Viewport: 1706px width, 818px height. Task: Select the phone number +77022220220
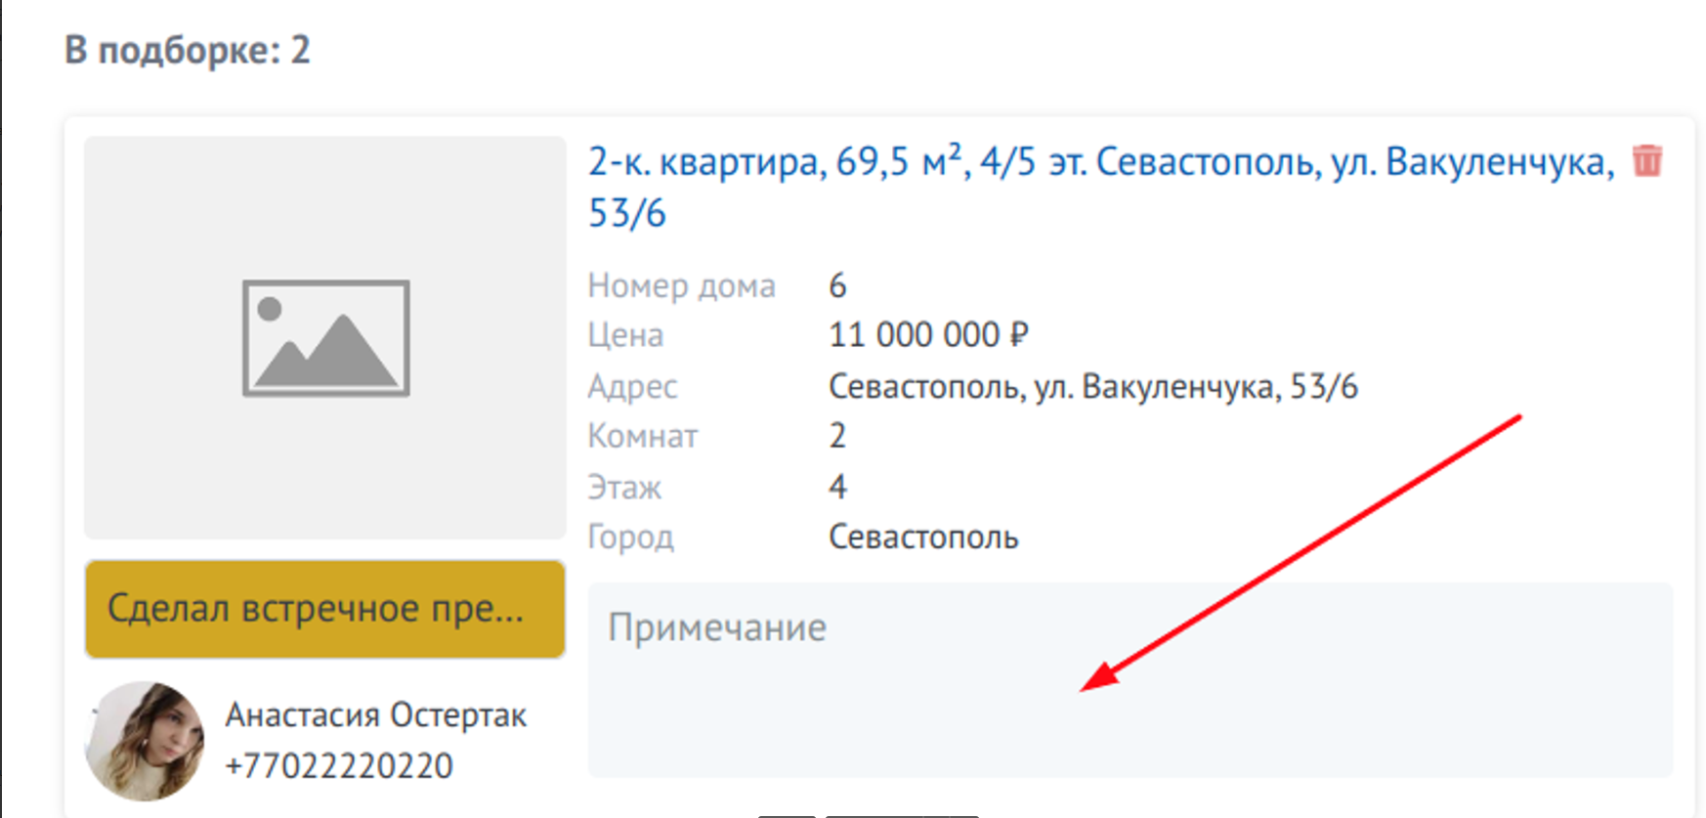point(339,765)
